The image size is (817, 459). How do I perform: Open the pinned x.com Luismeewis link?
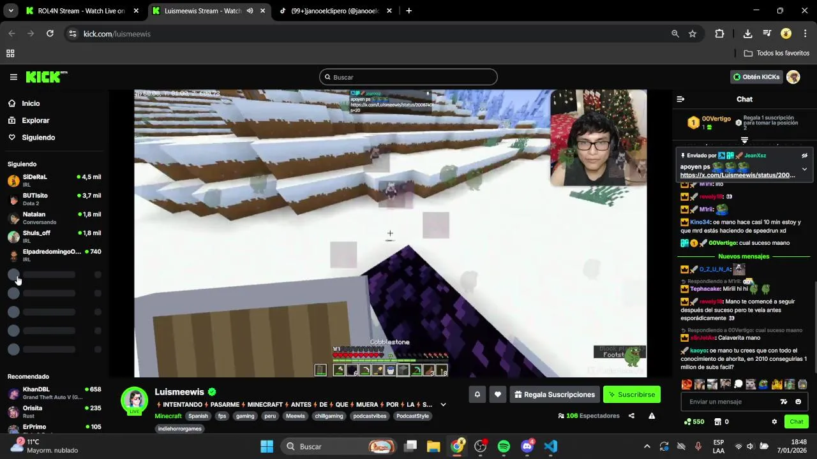click(x=737, y=175)
